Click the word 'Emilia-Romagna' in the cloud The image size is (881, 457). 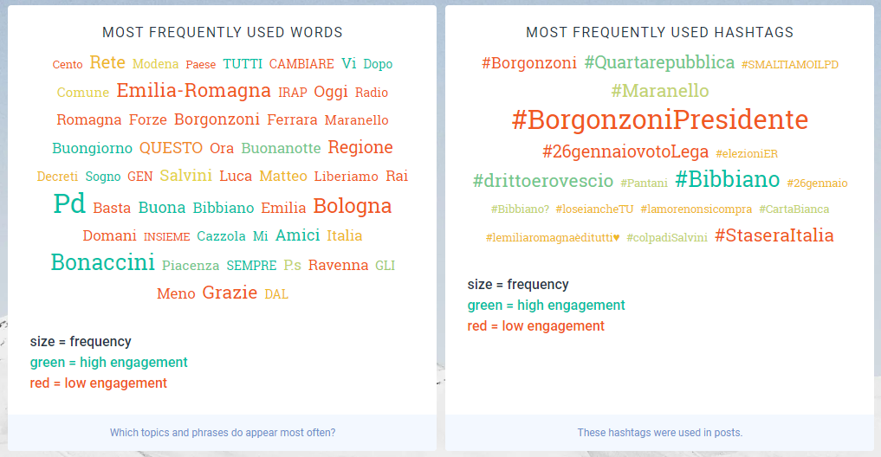pyautogui.click(x=193, y=91)
